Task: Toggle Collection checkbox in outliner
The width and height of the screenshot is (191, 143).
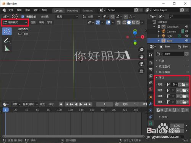Action: (159, 27)
